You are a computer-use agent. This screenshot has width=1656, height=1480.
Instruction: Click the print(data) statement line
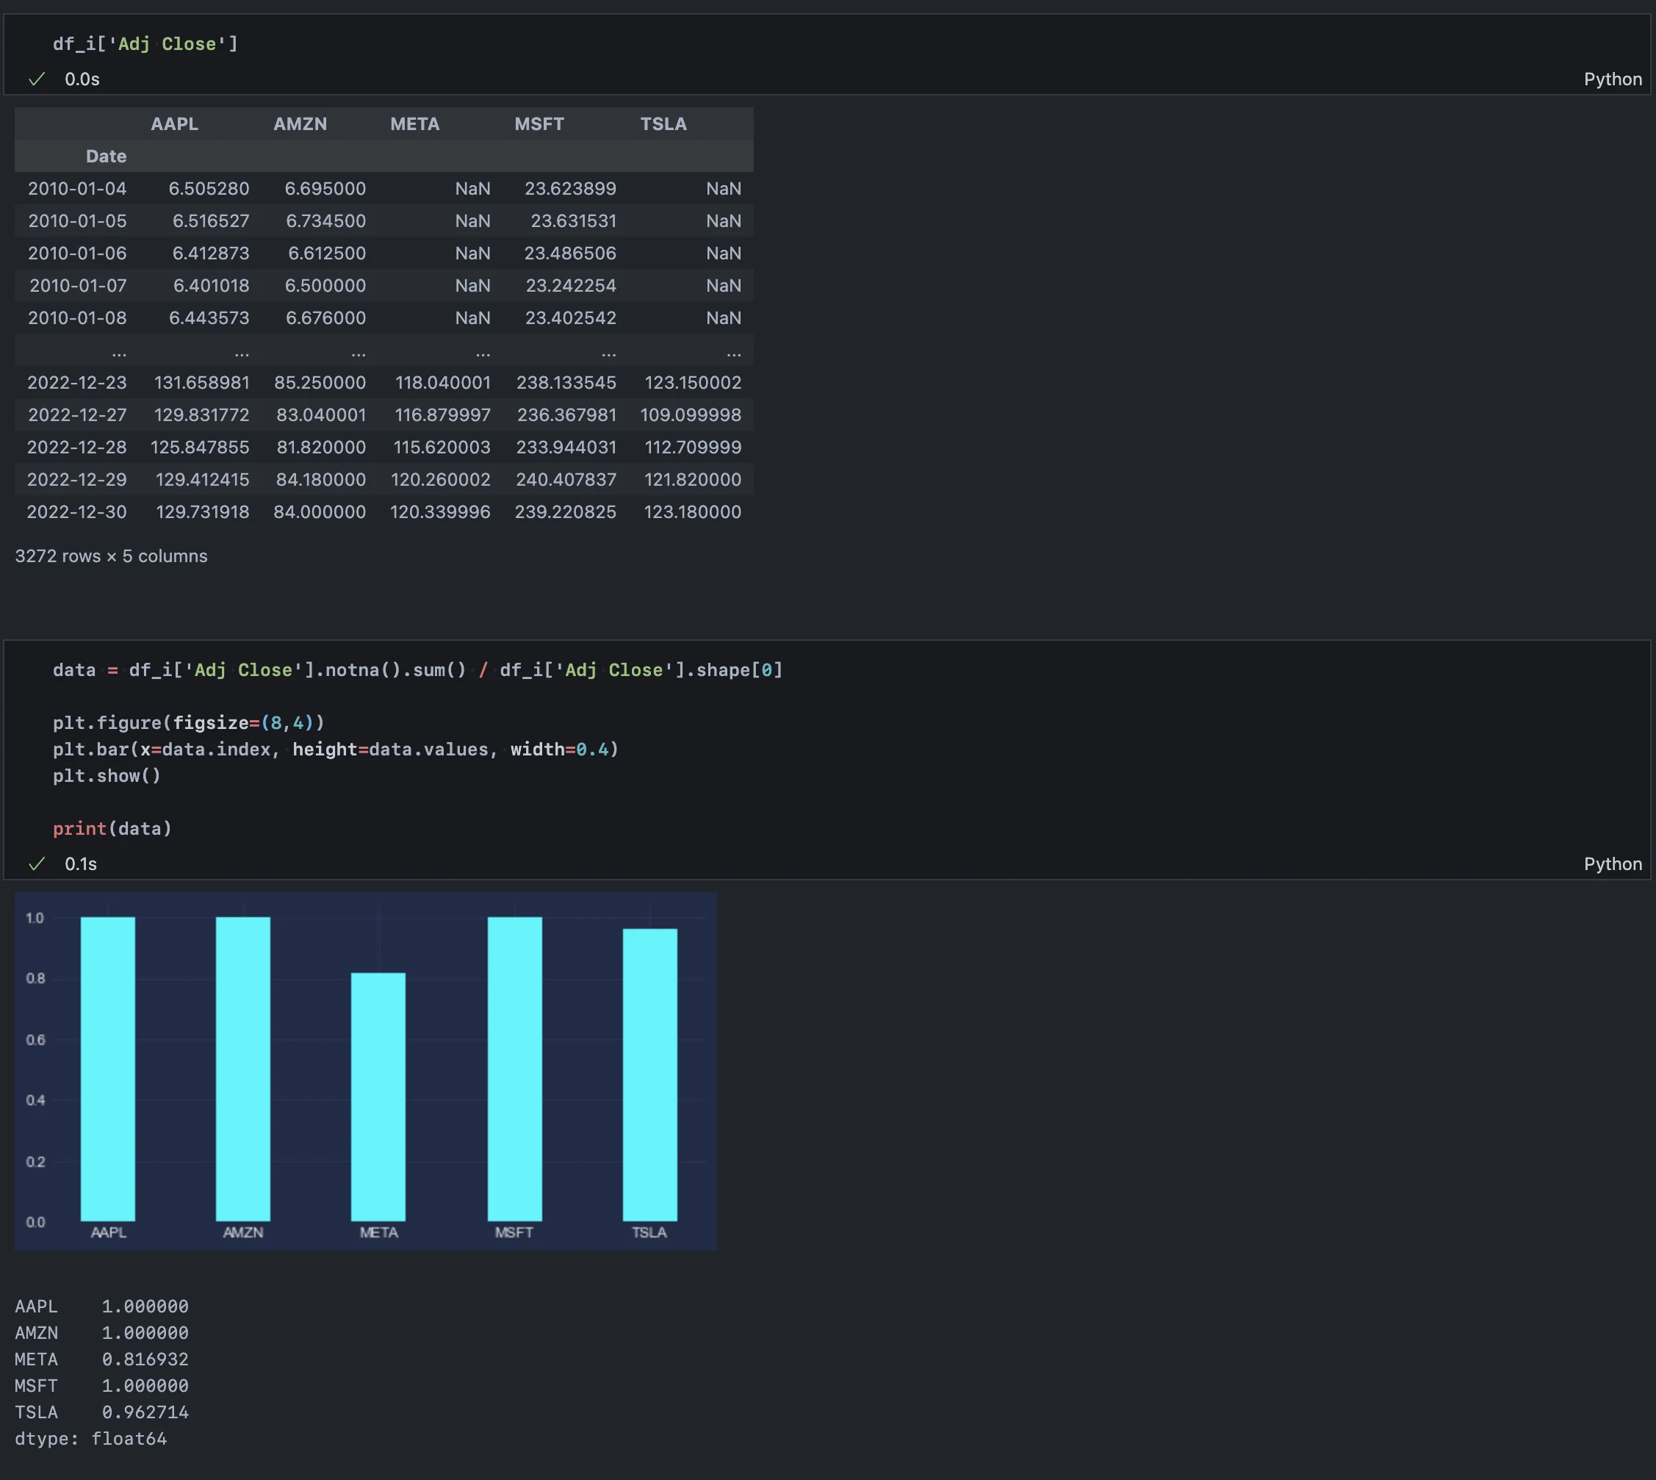pyautogui.click(x=112, y=829)
